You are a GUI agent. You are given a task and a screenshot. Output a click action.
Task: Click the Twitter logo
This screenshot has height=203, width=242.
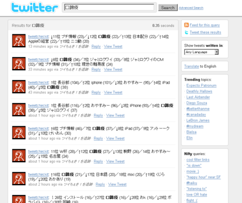coord(34,8)
